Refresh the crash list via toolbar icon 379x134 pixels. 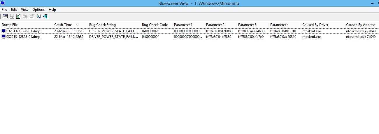18,17
